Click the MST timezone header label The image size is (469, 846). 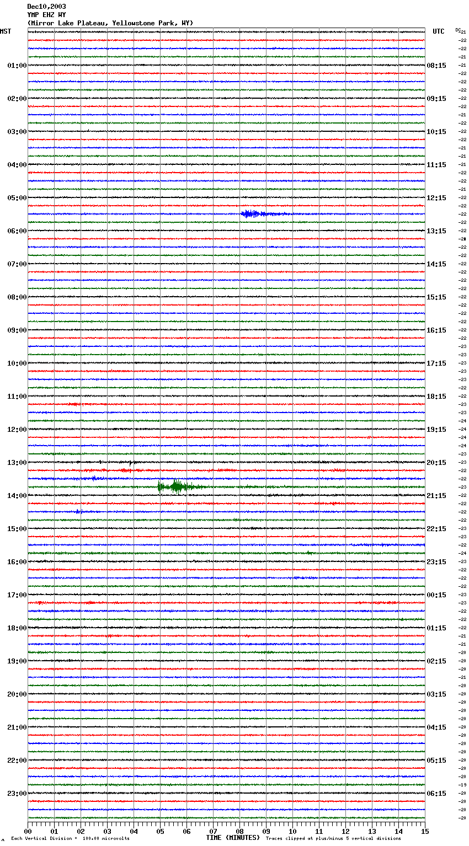[x=6, y=31]
